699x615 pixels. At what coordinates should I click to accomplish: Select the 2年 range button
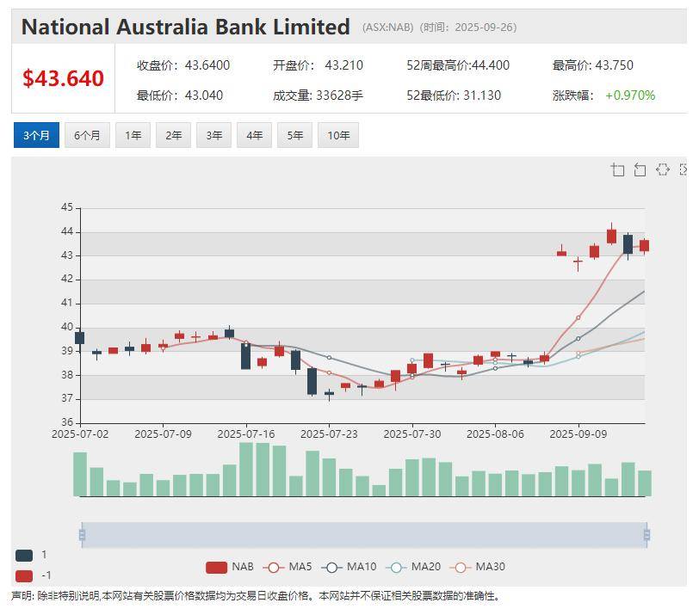(173, 135)
